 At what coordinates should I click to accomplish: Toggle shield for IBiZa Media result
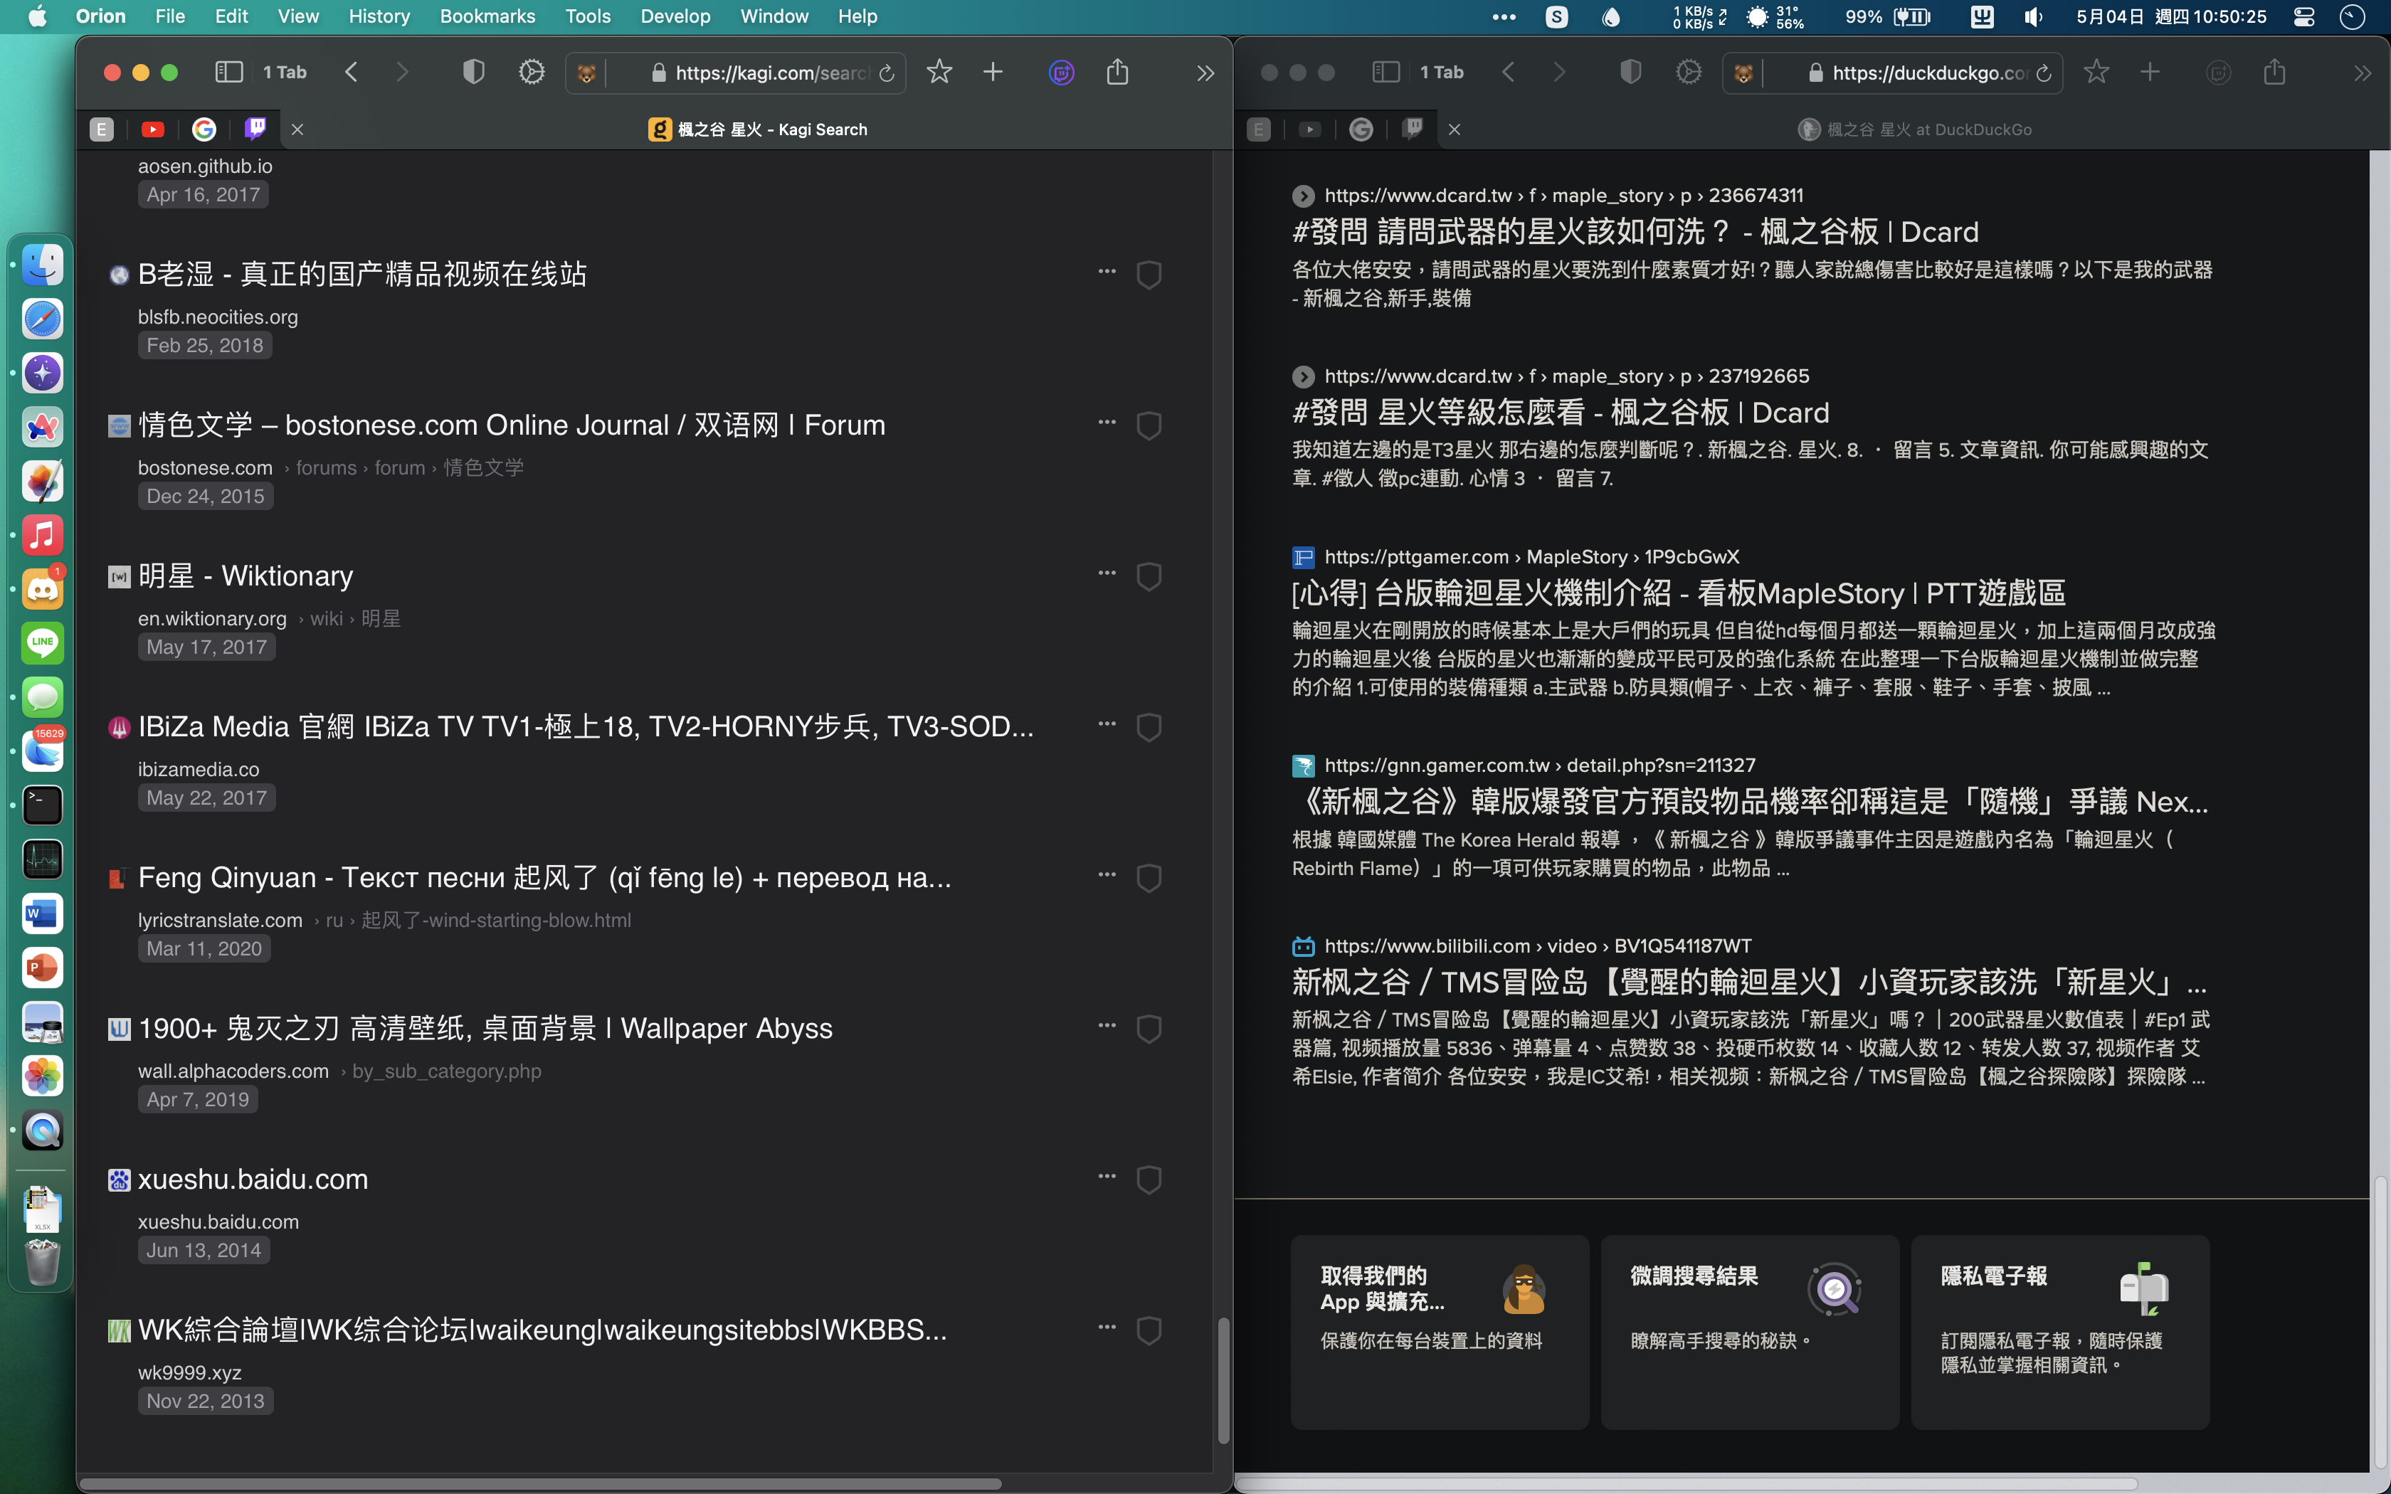click(x=1148, y=727)
